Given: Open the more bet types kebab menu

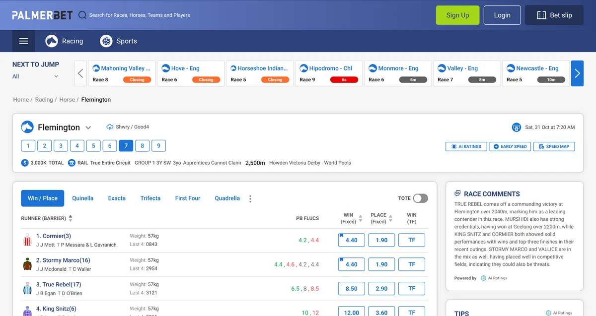Looking at the screenshot, I should point(250,198).
